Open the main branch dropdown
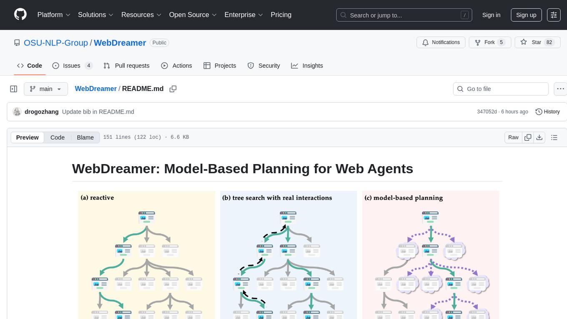Viewport: 567px width, 319px height. click(46, 89)
